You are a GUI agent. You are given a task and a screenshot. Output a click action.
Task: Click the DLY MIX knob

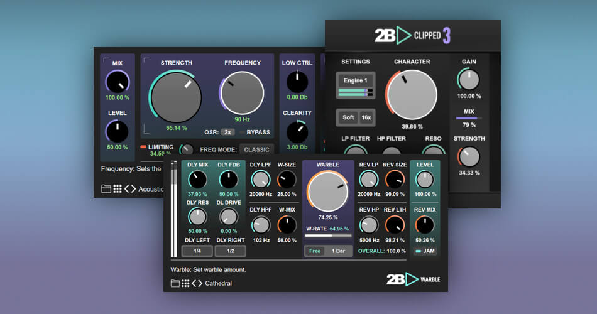coord(197,180)
